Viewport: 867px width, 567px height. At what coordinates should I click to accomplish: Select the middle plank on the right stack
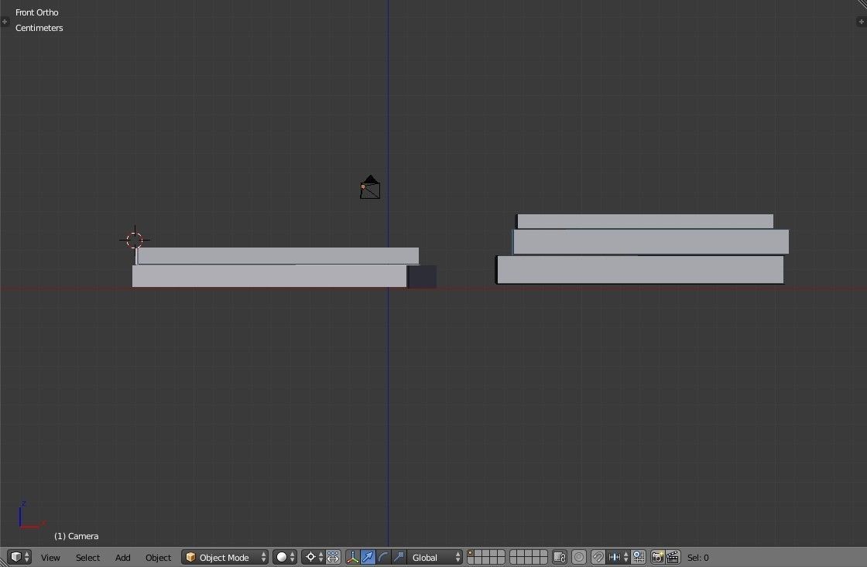pos(650,242)
